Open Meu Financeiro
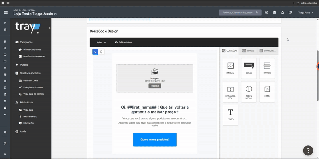The image size is (319, 159). coord(28,116)
